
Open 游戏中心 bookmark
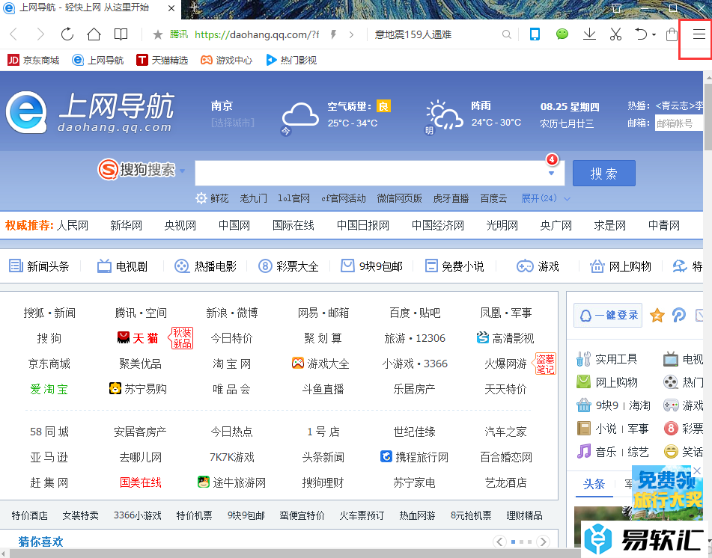coord(227,60)
